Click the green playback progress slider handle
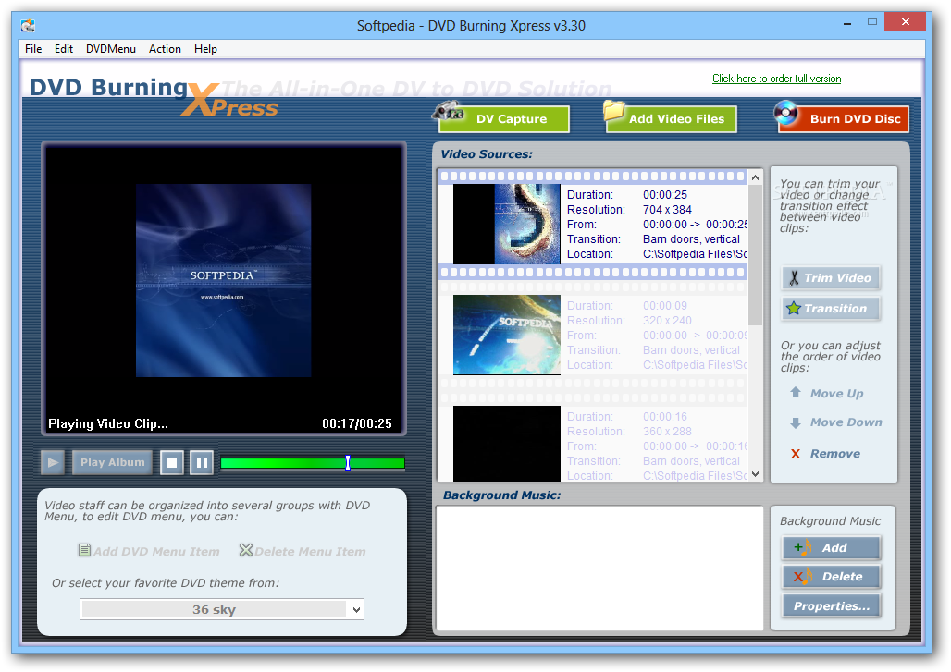This screenshot has height=672, width=951. (x=348, y=463)
